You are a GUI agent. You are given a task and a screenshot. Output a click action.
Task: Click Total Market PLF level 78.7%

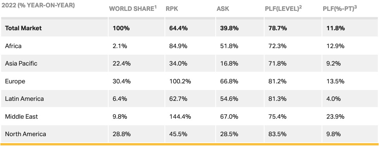[x=277, y=28]
